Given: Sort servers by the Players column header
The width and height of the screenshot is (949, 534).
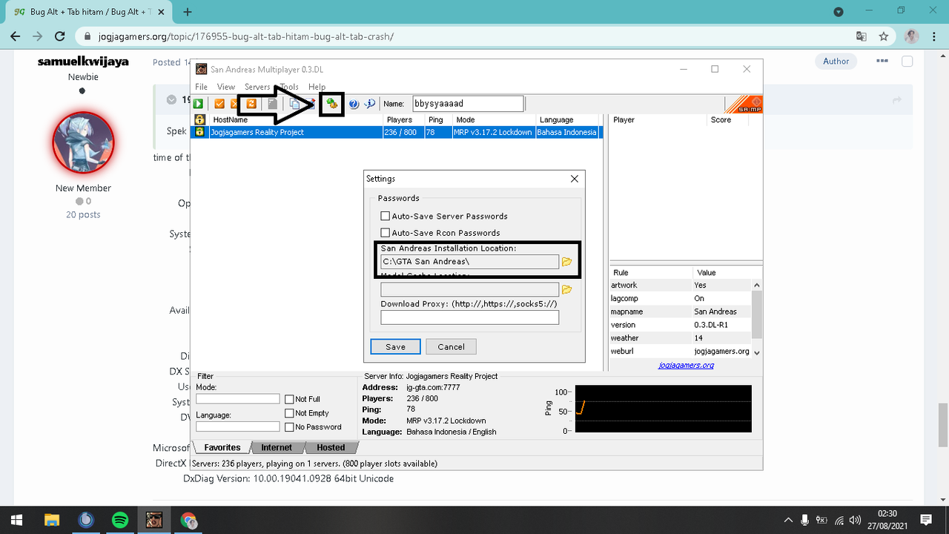Looking at the screenshot, I should (x=404, y=119).
